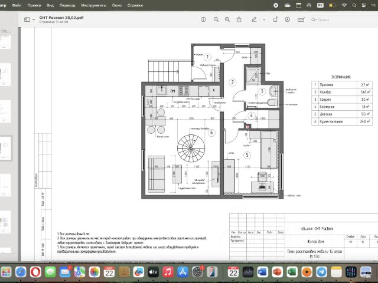Open Safari from the dock

coord(21,272)
